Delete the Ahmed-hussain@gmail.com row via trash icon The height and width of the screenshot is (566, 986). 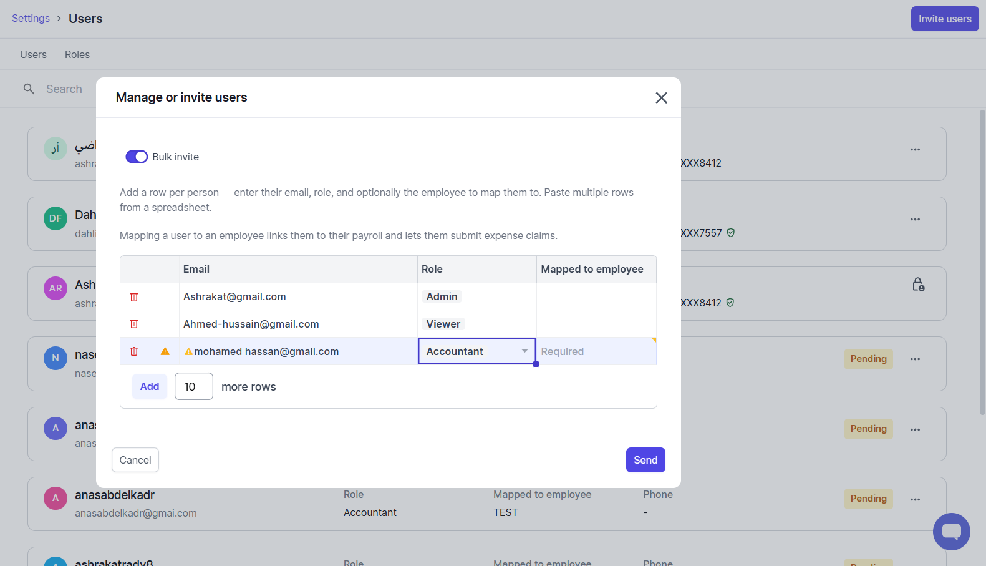click(134, 324)
